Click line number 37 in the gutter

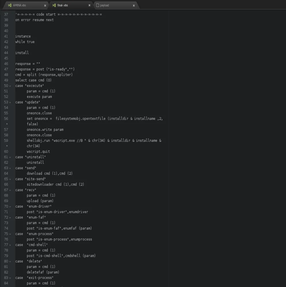(6, 14)
